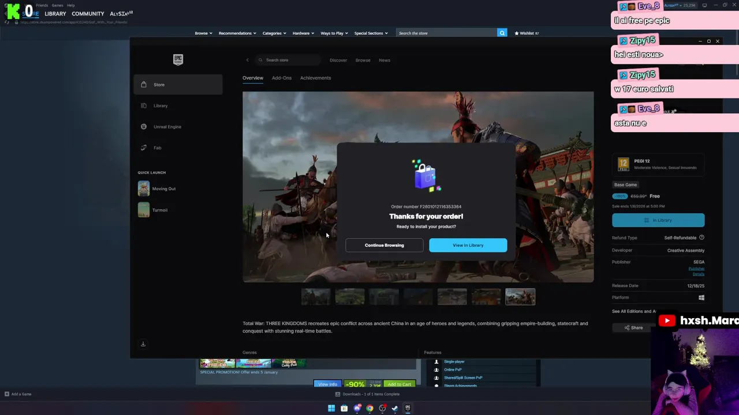Open Steam COMMUNITY tab

click(x=88, y=14)
